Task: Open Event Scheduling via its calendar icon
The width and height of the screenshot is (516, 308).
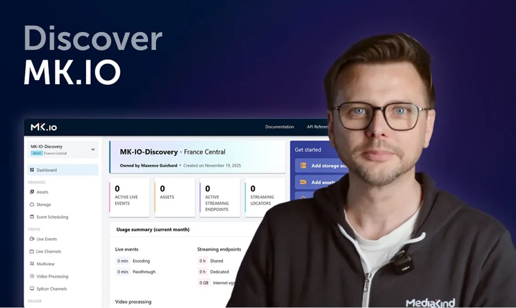Action: click(32, 217)
